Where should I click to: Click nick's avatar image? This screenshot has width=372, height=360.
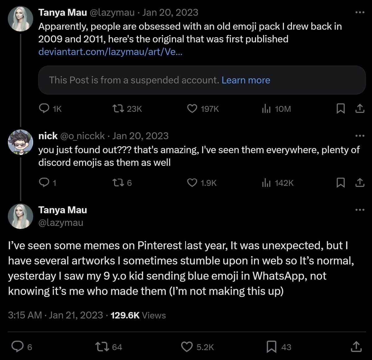click(20, 142)
